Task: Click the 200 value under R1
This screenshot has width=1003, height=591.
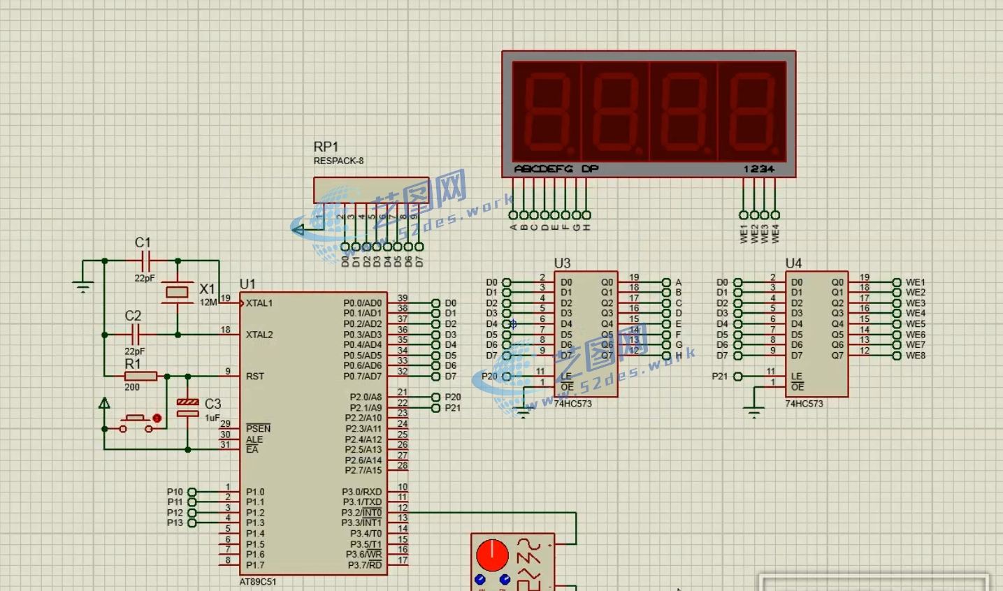Action: [132, 387]
